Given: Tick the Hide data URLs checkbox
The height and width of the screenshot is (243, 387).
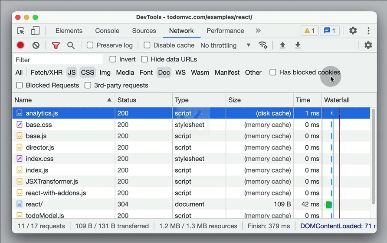Looking at the screenshot, I should tap(144, 59).
